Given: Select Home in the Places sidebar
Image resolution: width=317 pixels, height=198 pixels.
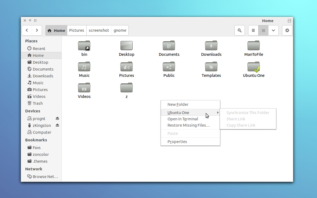Looking at the screenshot, I should [42, 56].
